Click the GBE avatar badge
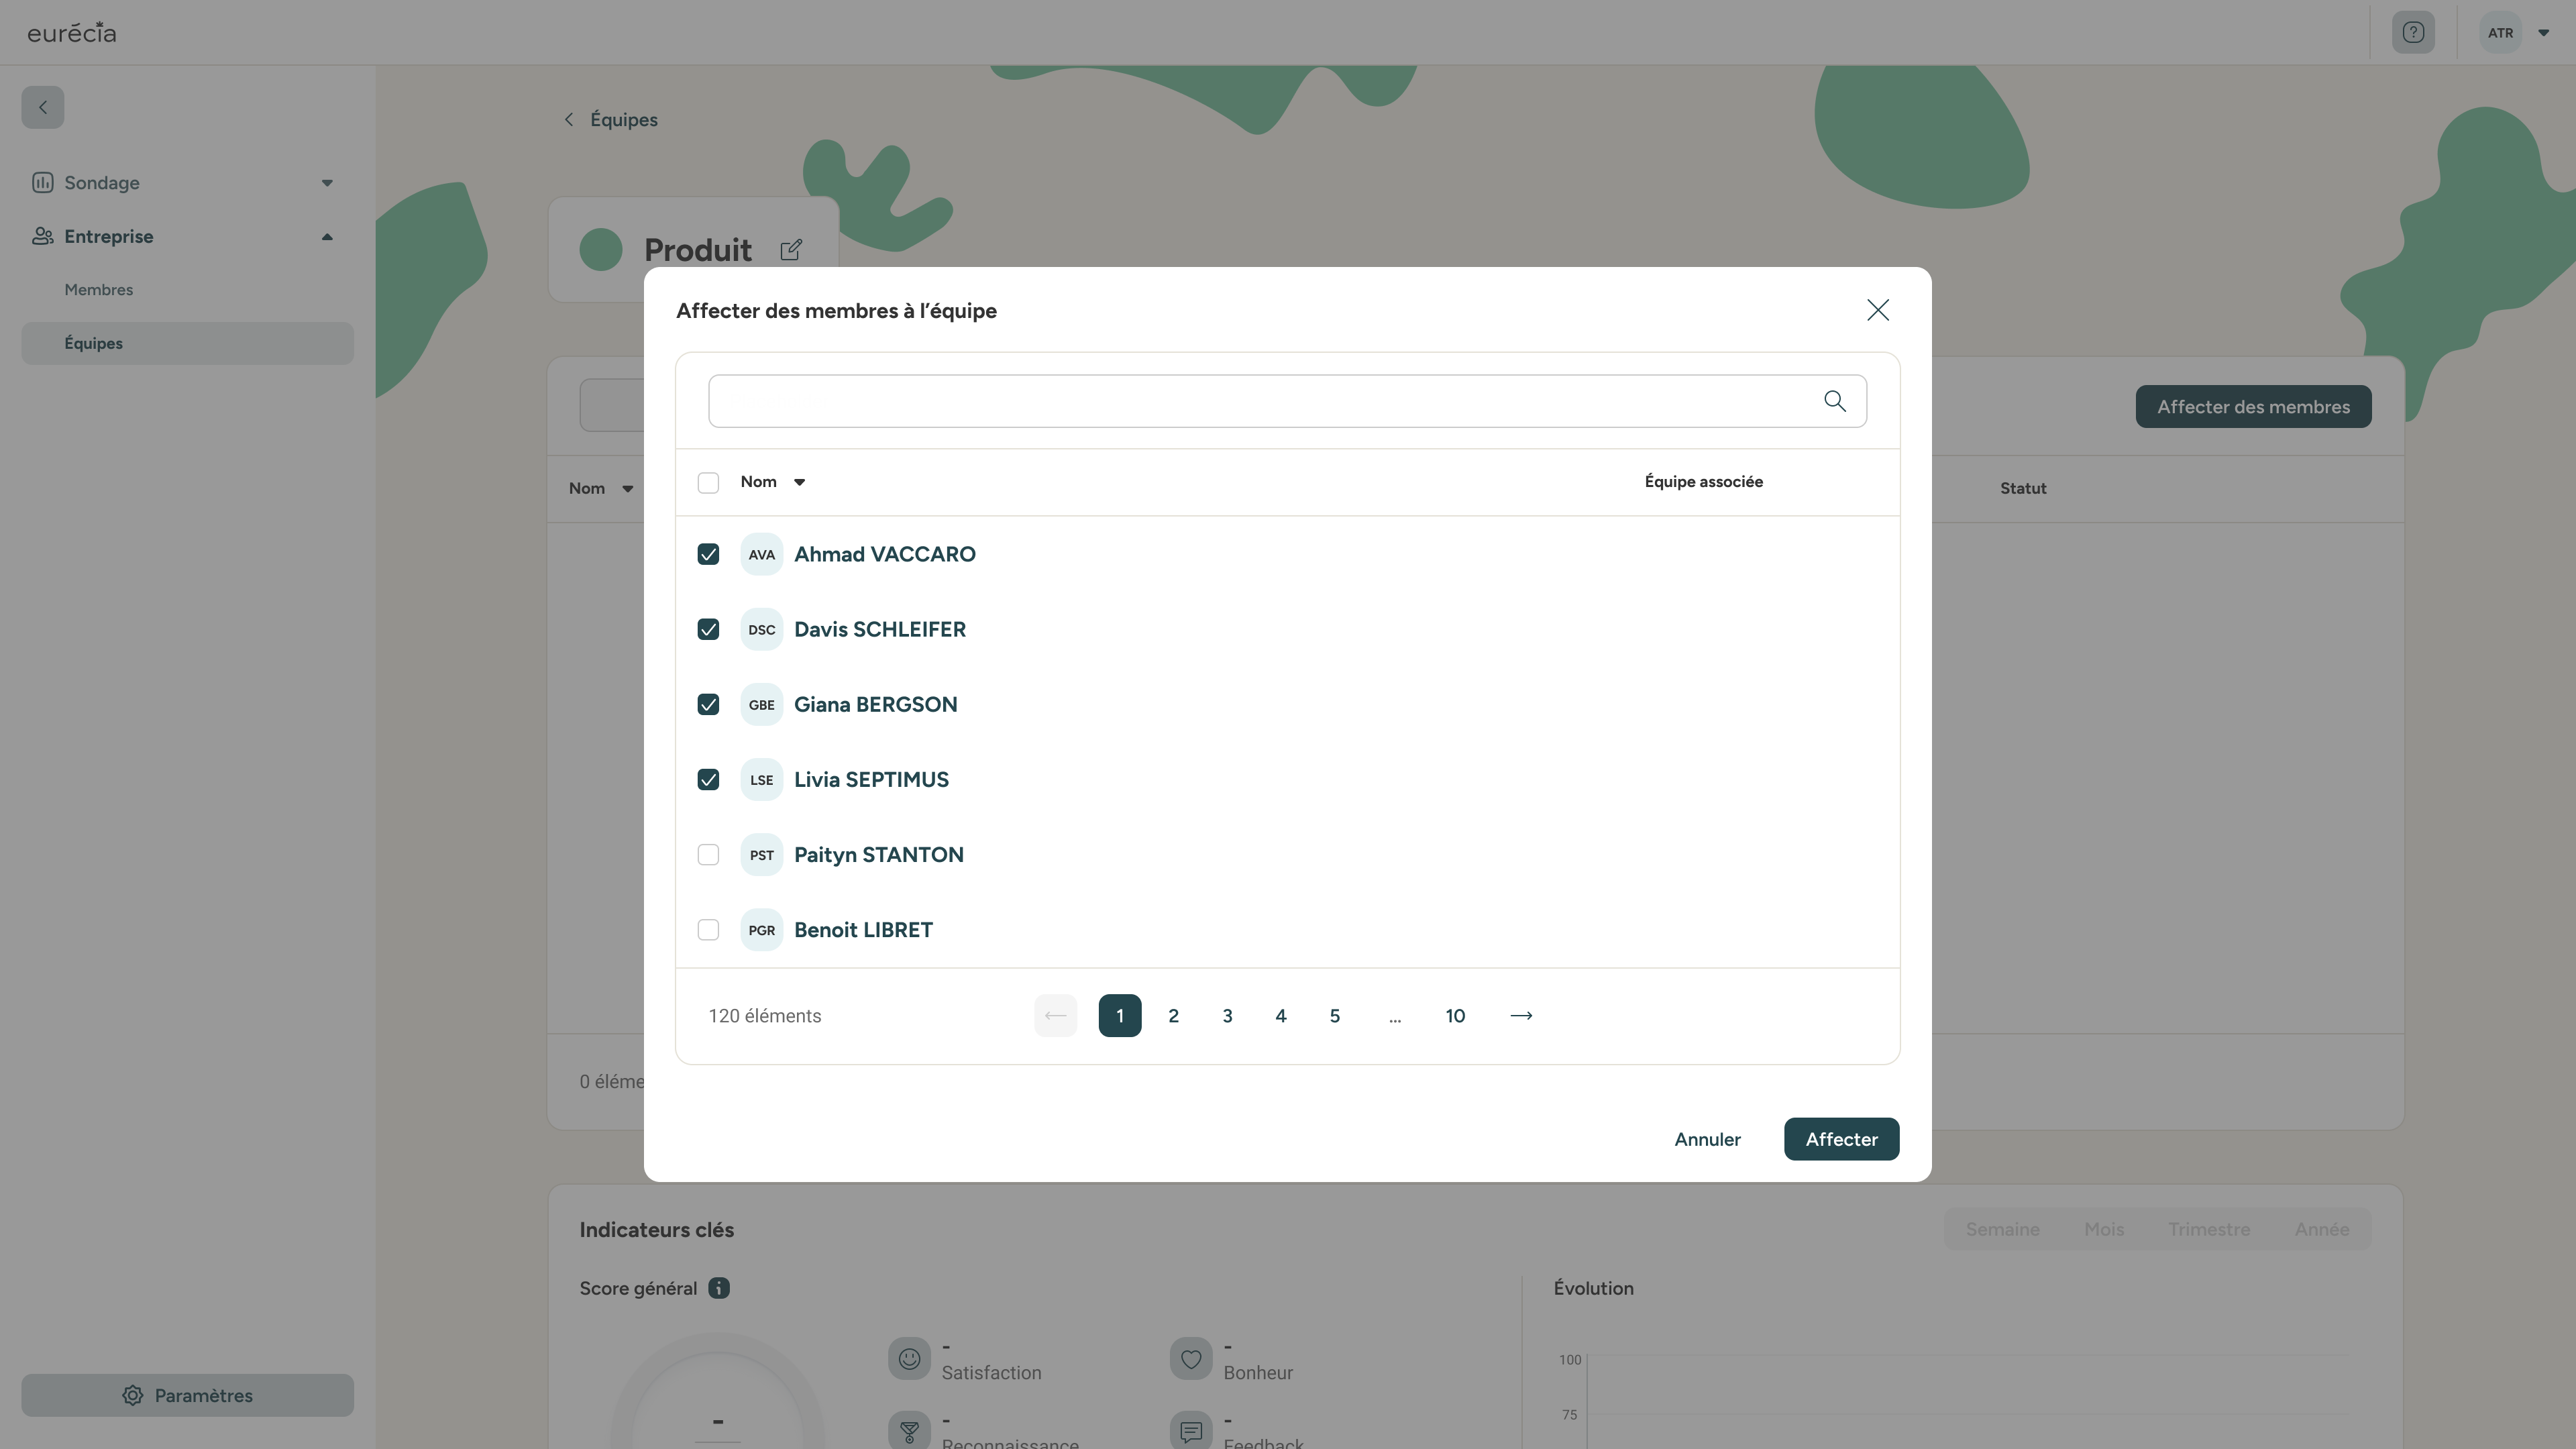Image resolution: width=2576 pixels, height=1449 pixels. 761,704
